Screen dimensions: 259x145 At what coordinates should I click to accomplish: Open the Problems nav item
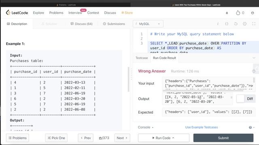click(56, 13)
